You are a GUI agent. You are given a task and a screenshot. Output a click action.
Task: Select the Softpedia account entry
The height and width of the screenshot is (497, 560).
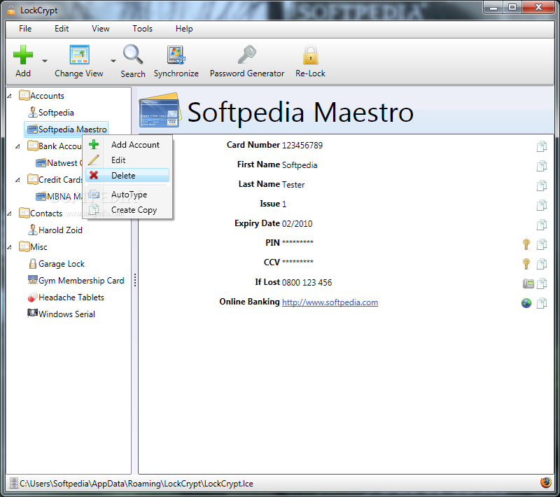tap(50, 113)
